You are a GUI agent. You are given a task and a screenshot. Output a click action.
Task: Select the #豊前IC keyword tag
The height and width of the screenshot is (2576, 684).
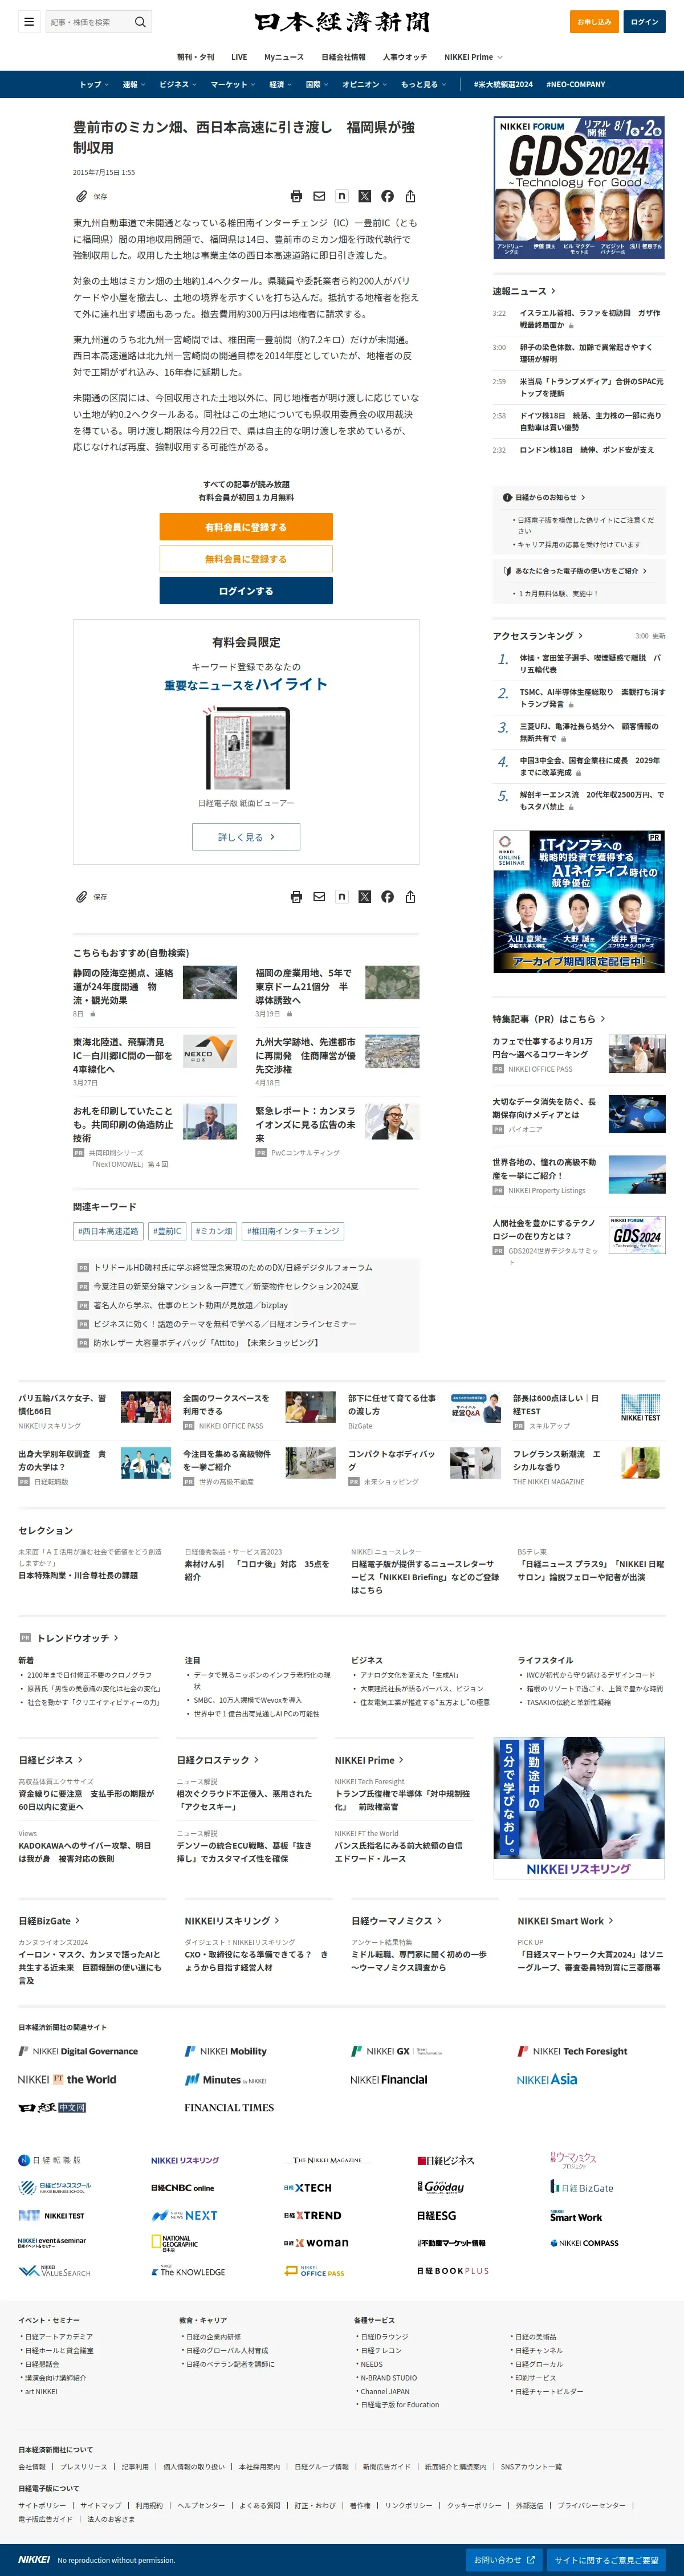pyautogui.click(x=167, y=1231)
